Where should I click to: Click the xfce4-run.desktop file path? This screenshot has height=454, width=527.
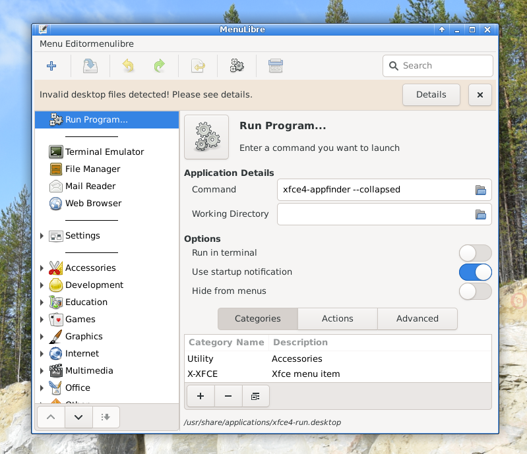(x=262, y=422)
